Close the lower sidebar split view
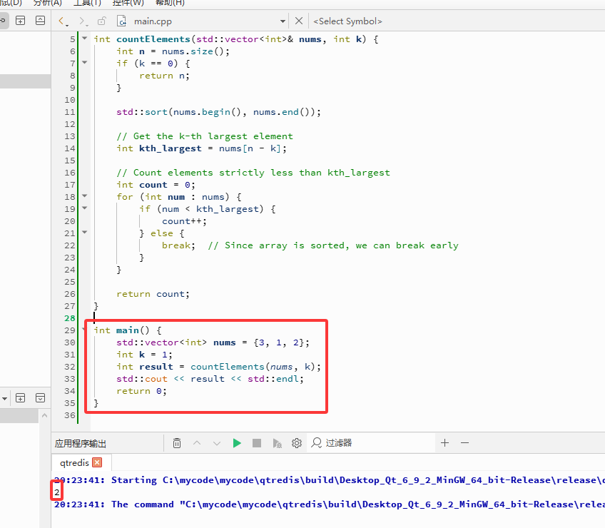The width and height of the screenshot is (605, 528). point(40,398)
